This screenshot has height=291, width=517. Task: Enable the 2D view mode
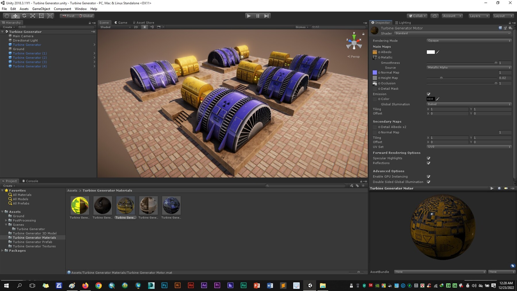136,27
